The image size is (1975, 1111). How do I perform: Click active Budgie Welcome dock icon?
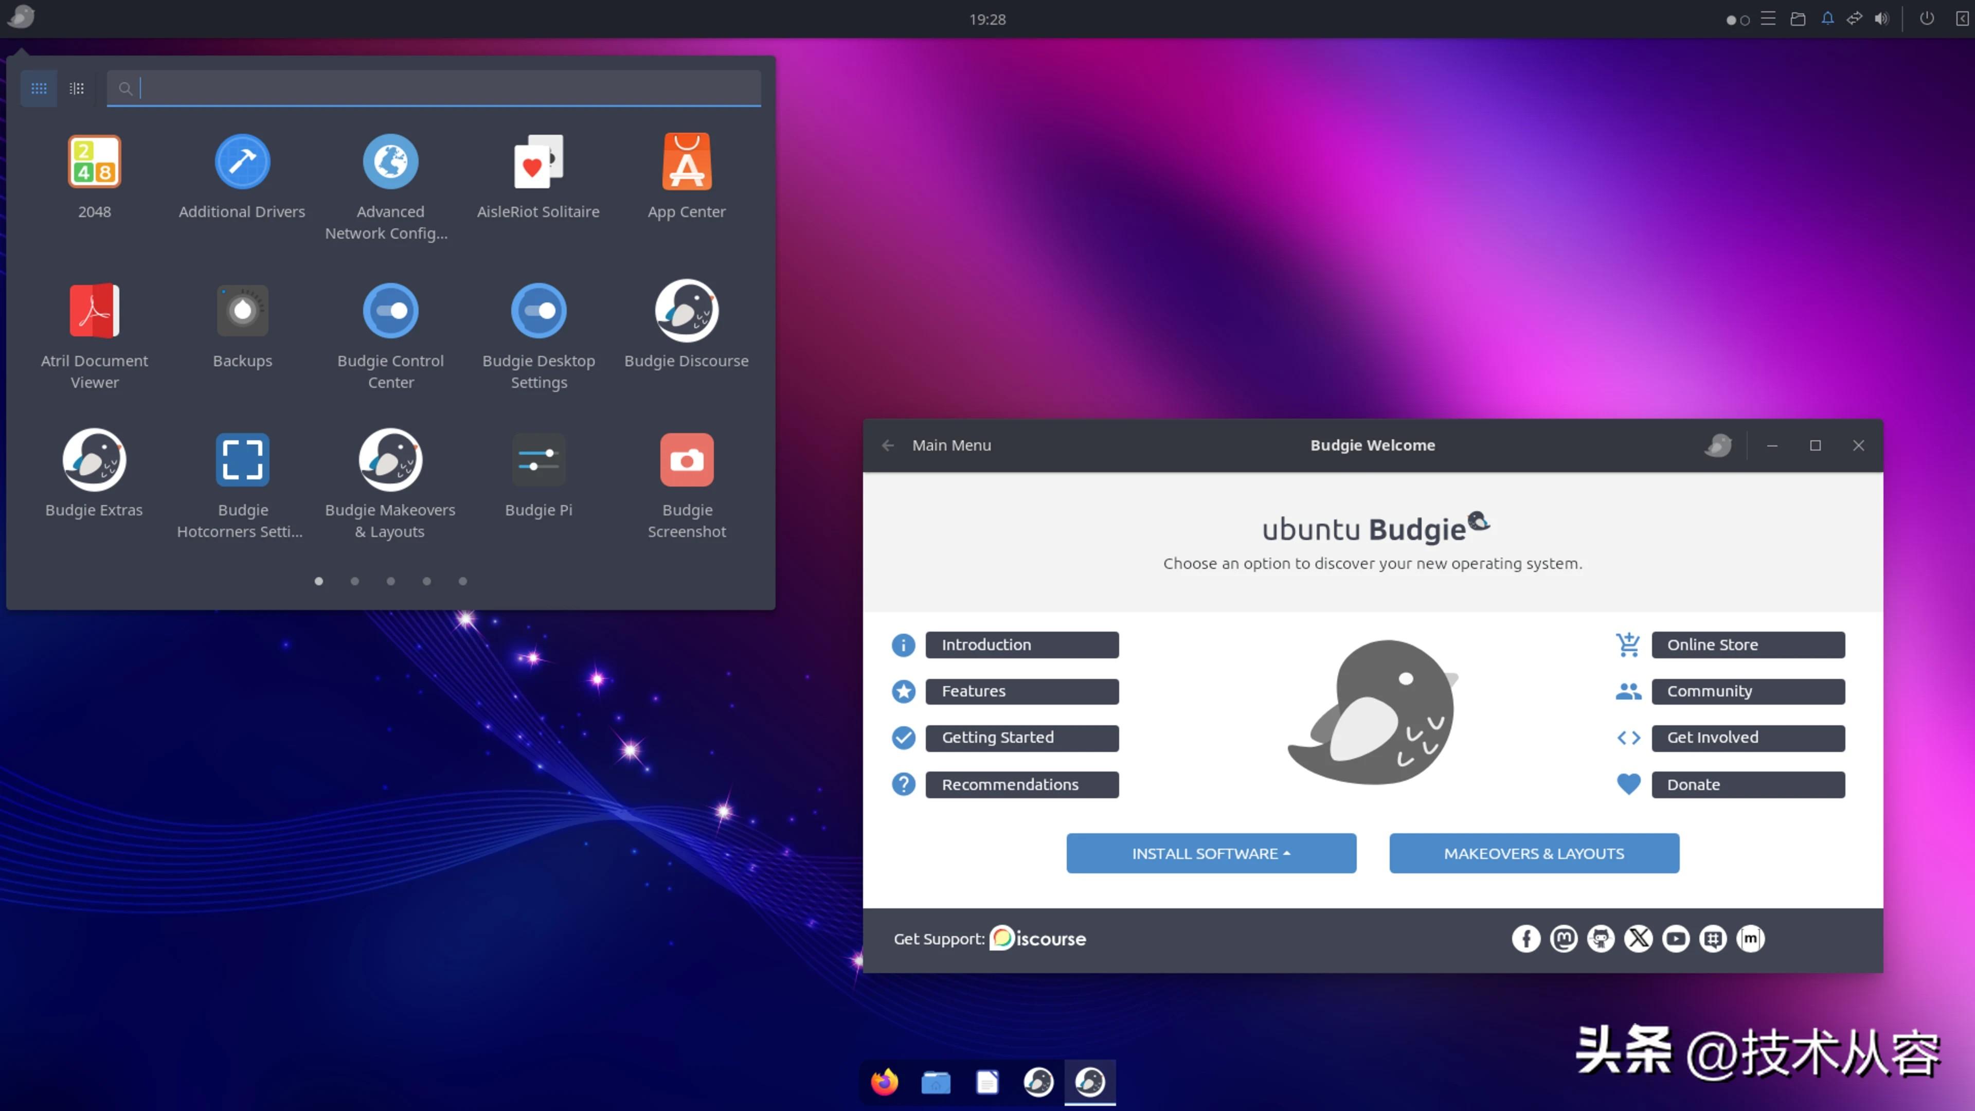1090,1083
